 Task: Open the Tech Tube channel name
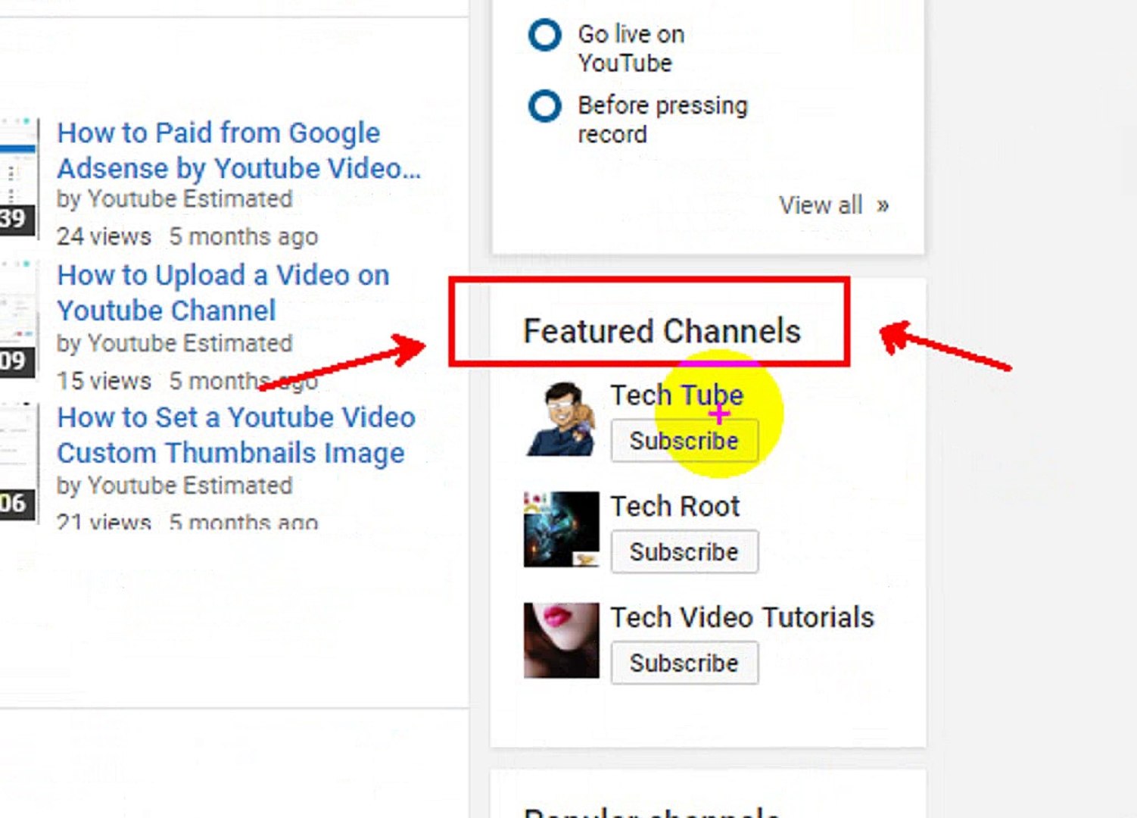tap(677, 395)
